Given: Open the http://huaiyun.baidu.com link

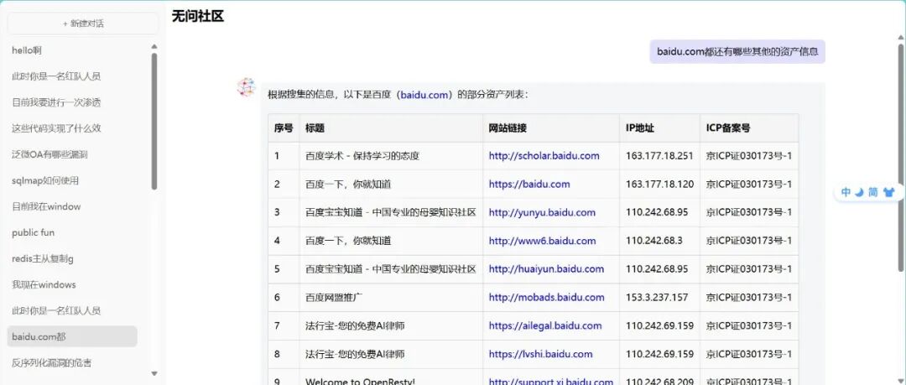Looking at the screenshot, I should pyautogui.click(x=546, y=268).
